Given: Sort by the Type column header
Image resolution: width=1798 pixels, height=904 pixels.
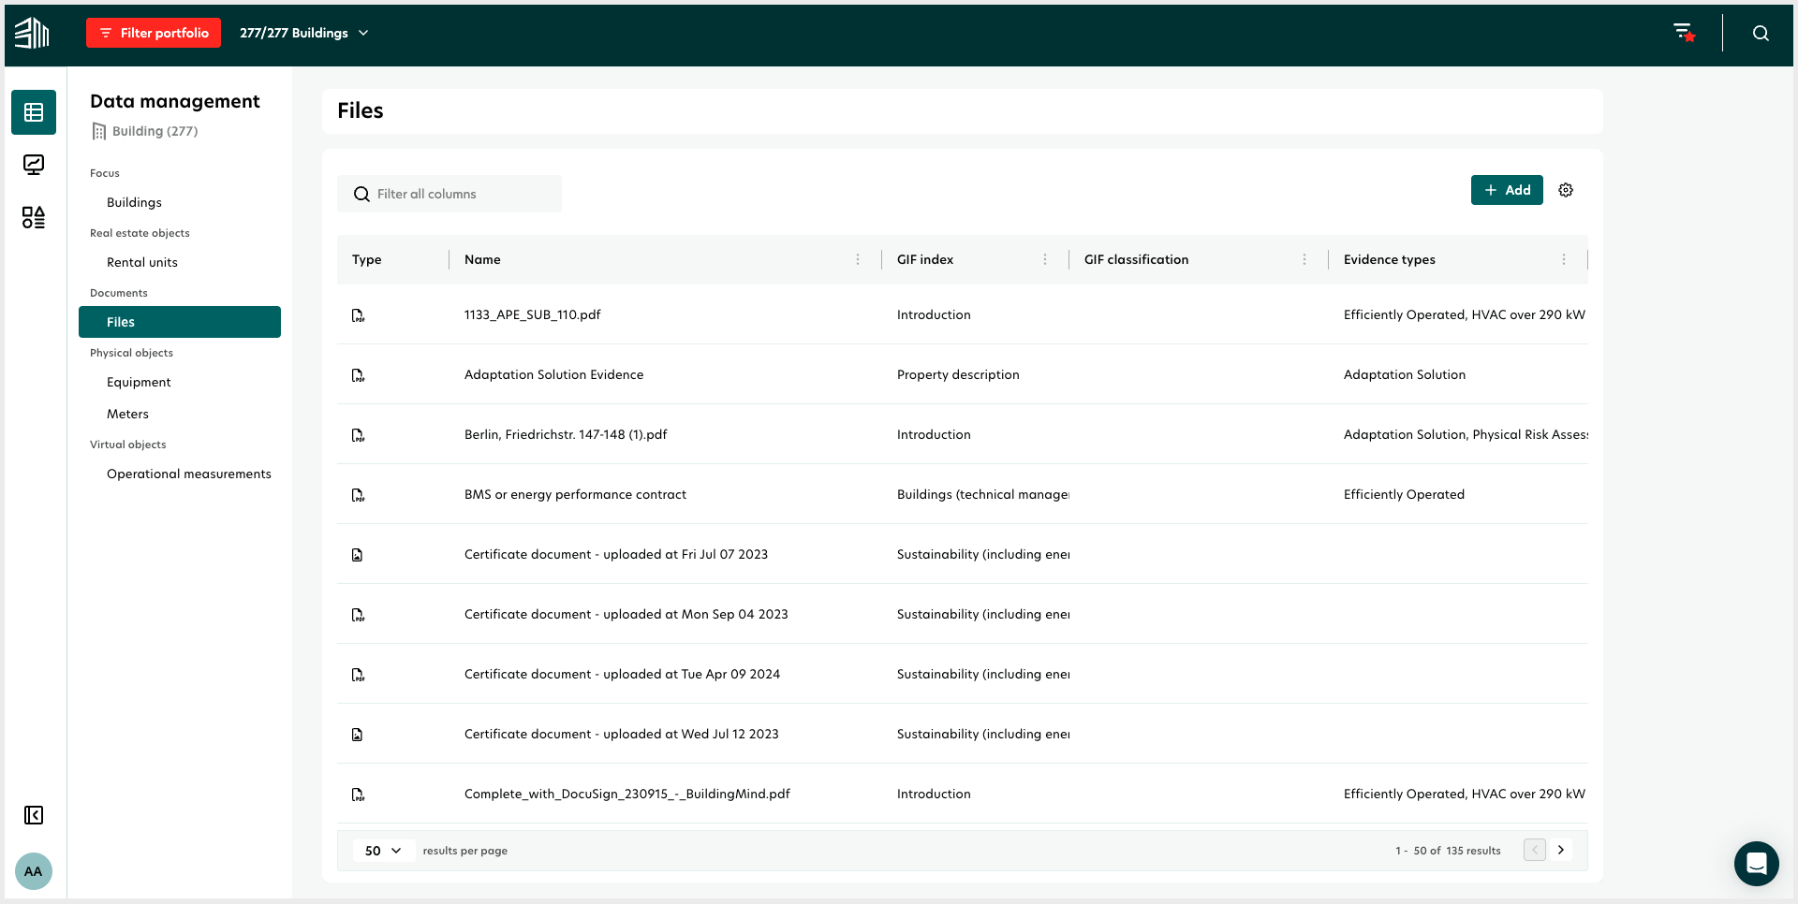Looking at the screenshot, I should click(x=367, y=259).
